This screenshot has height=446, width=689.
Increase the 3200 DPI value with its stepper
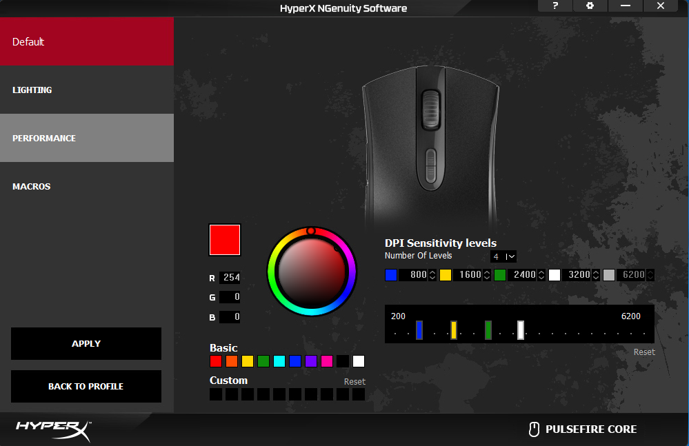594,272
